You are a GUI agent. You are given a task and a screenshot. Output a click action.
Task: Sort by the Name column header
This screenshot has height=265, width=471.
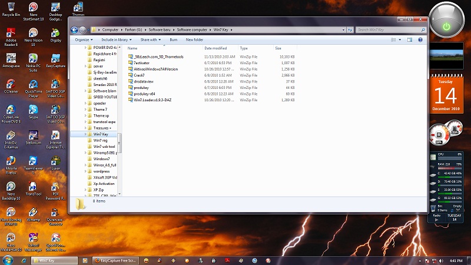coord(164,48)
